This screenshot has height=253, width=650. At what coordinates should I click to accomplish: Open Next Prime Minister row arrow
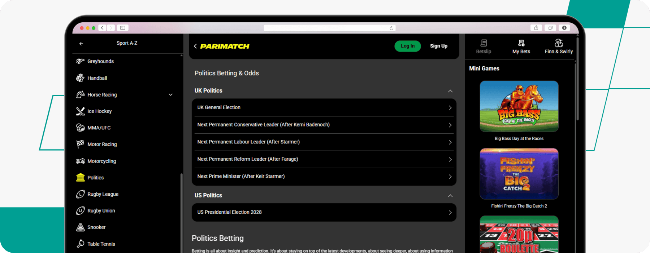(x=450, y=177)
